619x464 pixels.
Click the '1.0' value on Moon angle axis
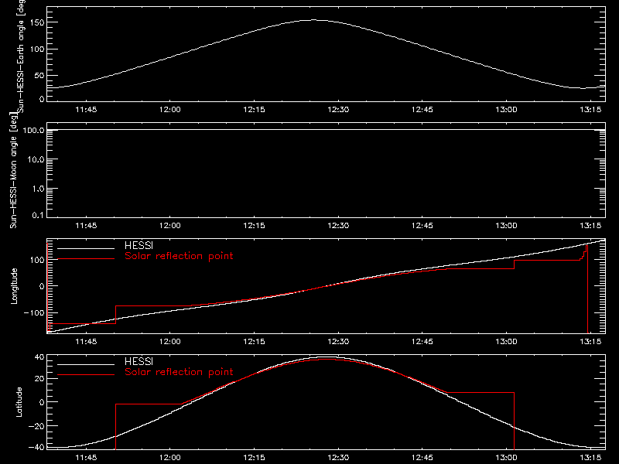(x=38, y=189)
